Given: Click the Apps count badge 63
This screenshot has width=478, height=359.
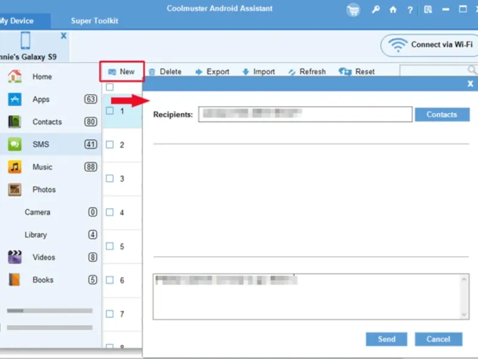Looking at the screenshot, I should tap(91, 99).
